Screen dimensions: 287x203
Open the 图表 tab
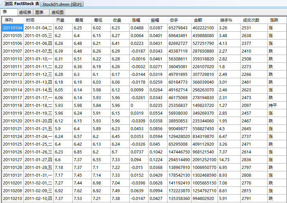[x=41, y=12]
